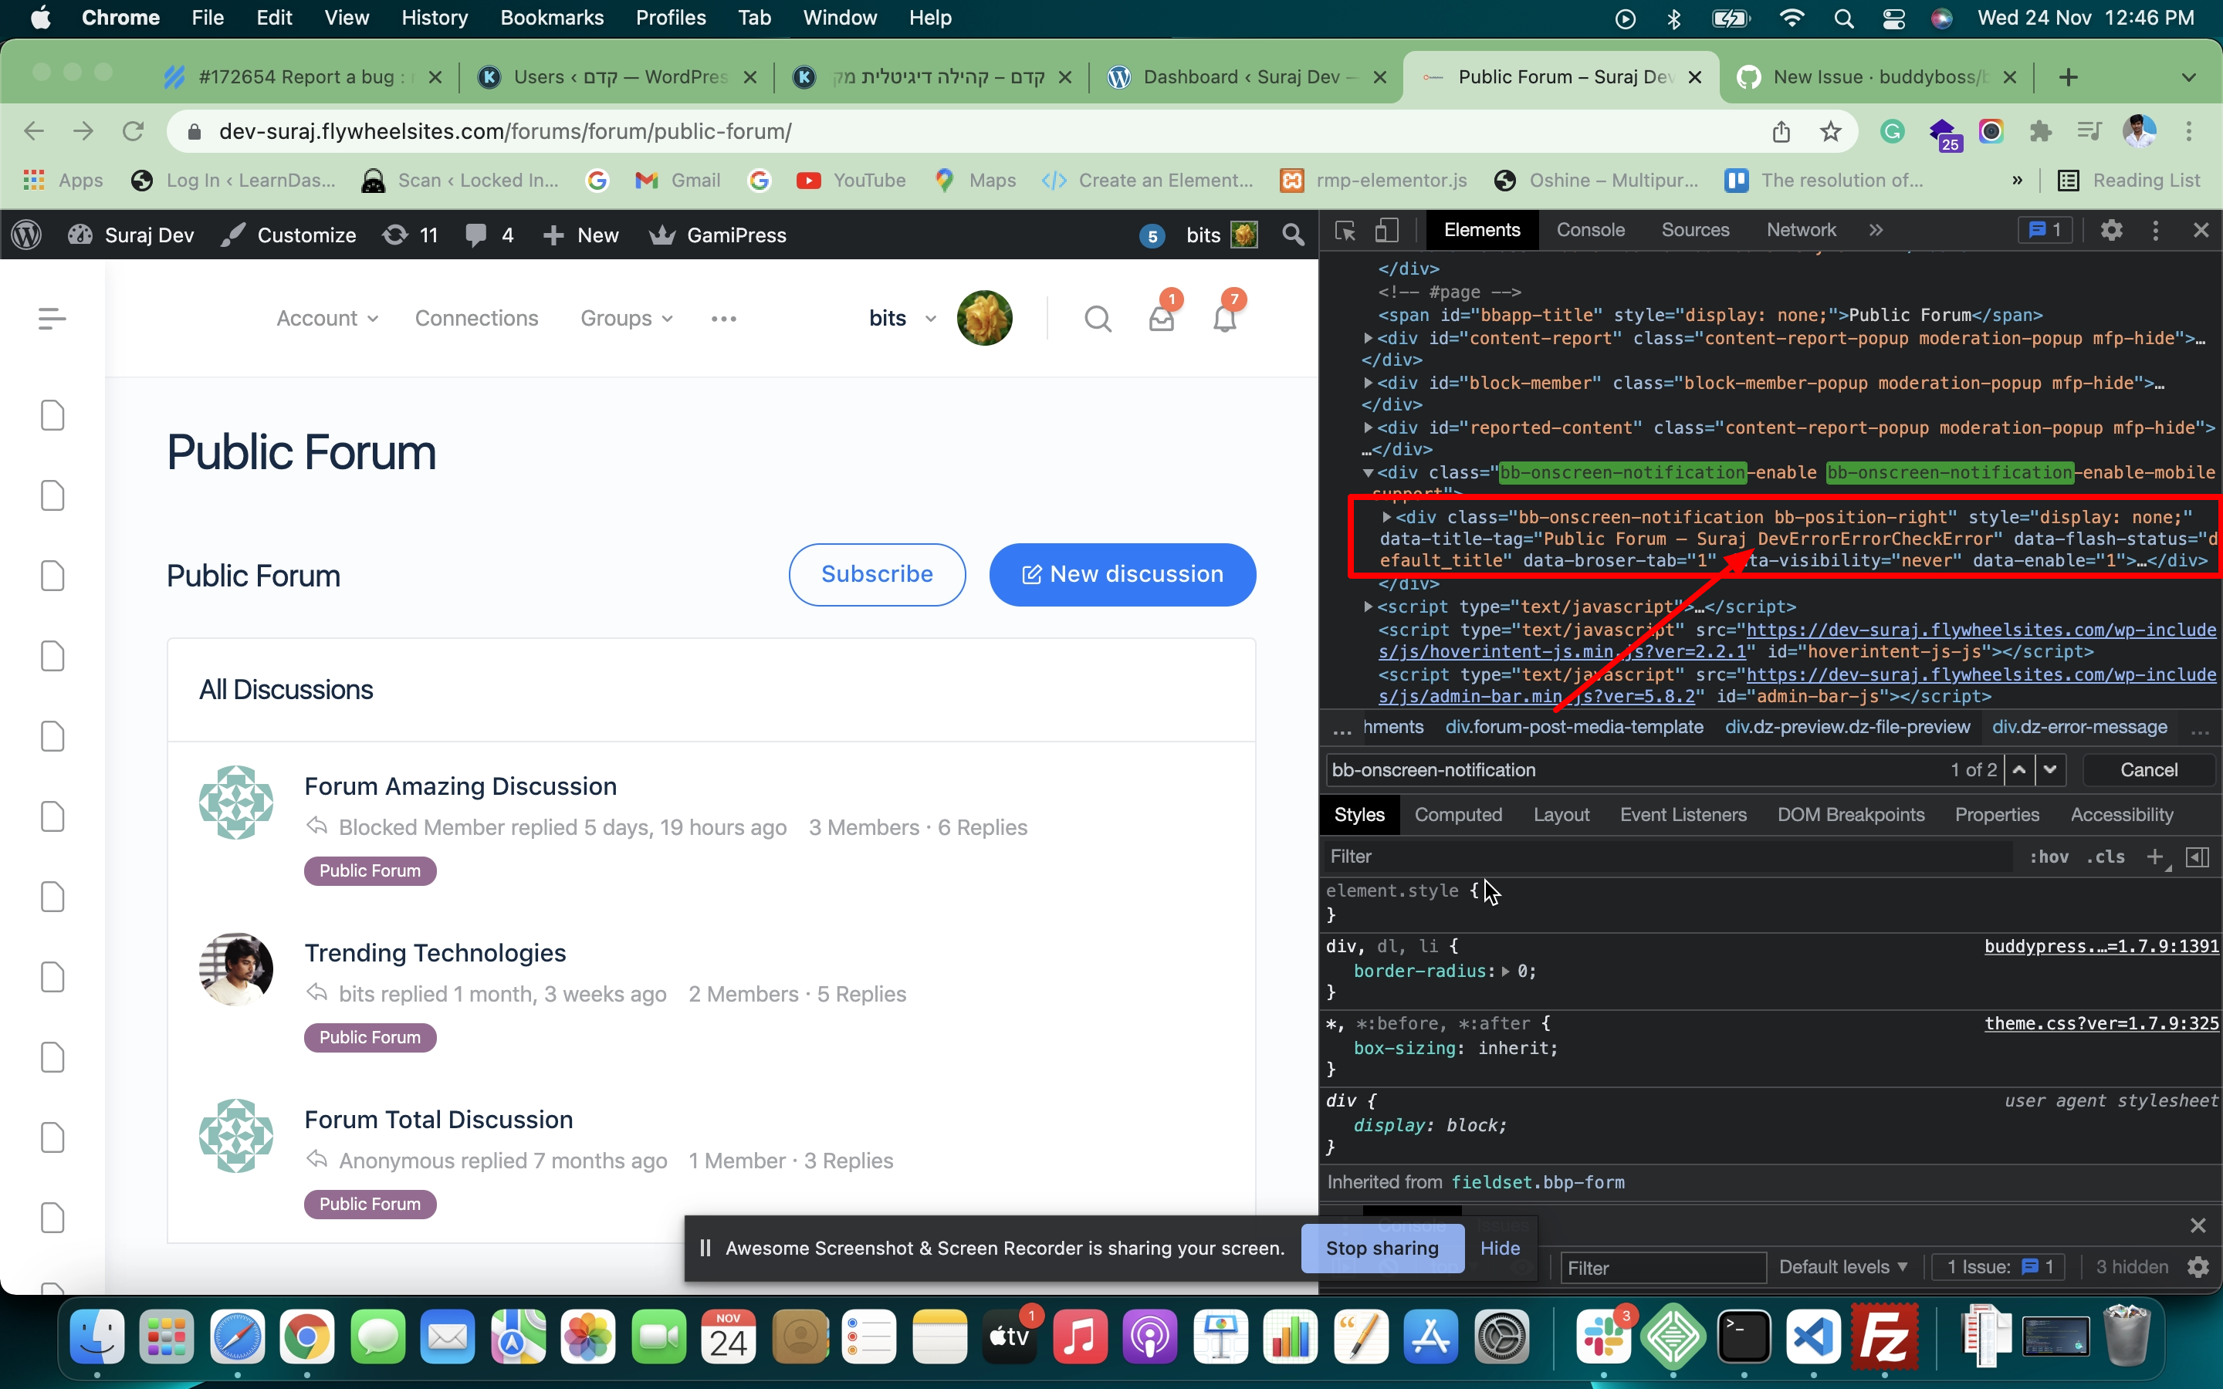Open the messages inbox icon with badge

coord(1162,319)
